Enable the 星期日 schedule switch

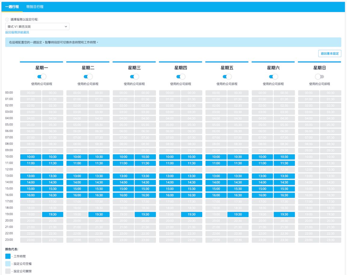320,77
